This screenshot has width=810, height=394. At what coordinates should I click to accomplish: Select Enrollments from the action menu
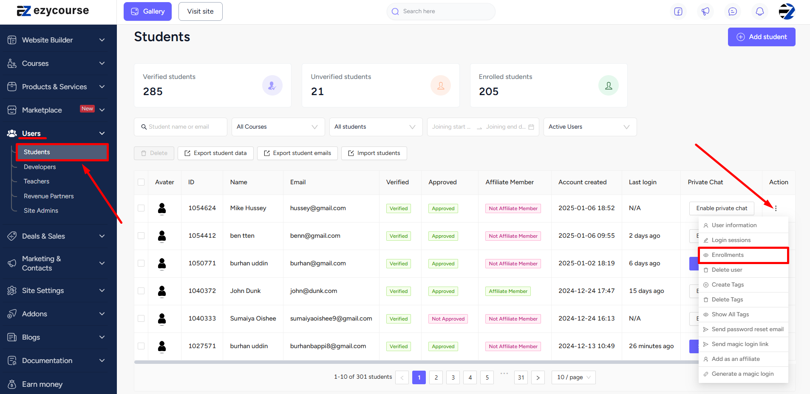743,255
